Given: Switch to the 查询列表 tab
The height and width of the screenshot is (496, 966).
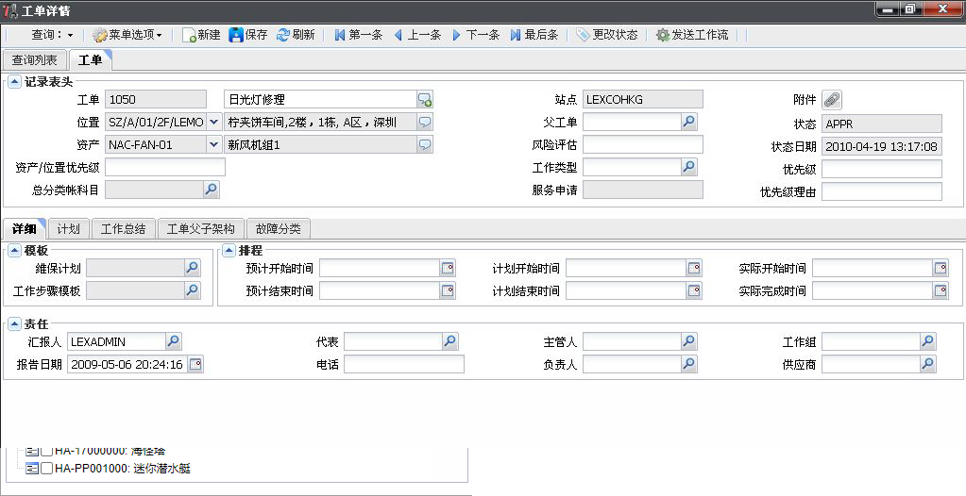Looking at the screenshot, I should tap(35, 59).
